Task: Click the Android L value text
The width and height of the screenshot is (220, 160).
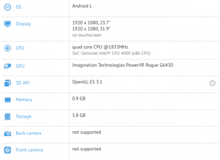Action: [x=82, y=6]
